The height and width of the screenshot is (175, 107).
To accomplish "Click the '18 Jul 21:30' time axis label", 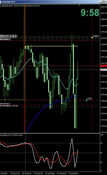I will pyautogui.click(x=15, y=173).
